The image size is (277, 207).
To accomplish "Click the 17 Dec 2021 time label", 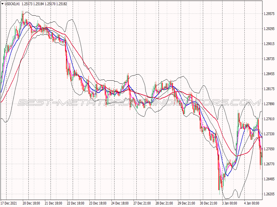I will pos(9,203).
